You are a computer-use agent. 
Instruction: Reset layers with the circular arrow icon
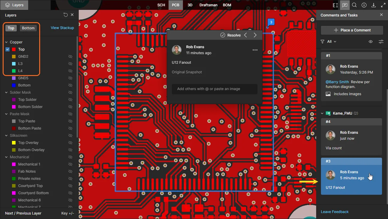point(66,15)
